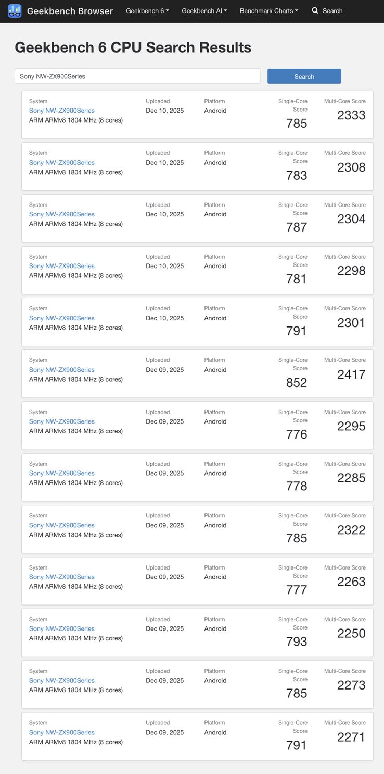Image resolution: width=384 pixels, height=774 pixels.
Task: Select the second result with multi-core score 2308
Action: (x=197, y=166)
